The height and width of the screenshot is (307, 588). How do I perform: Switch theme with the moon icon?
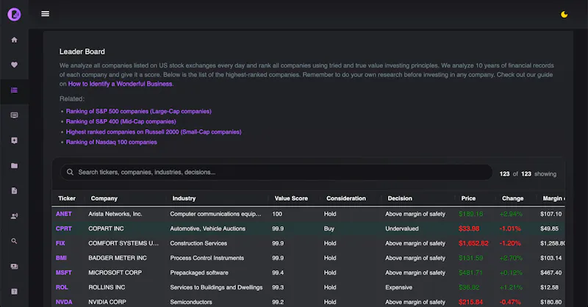tap(564, 15)
